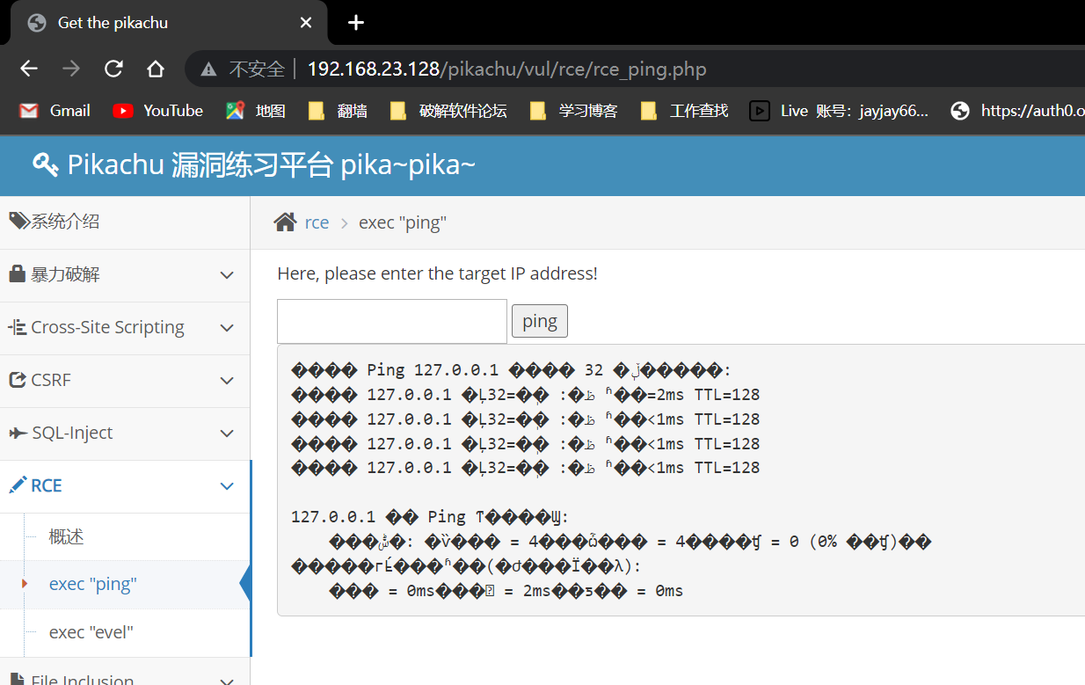Select the 概述 submenu item

(66, 536)
